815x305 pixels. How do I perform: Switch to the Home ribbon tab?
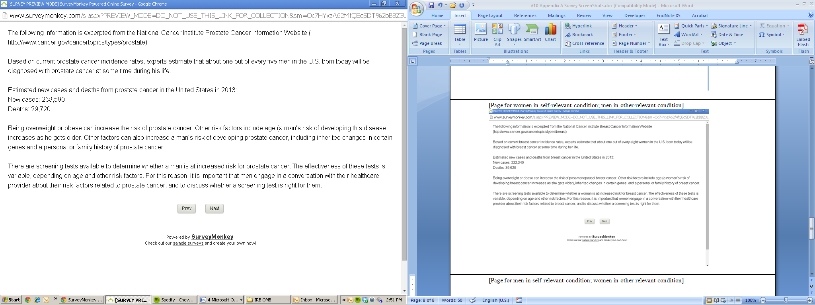click(437, 15)
